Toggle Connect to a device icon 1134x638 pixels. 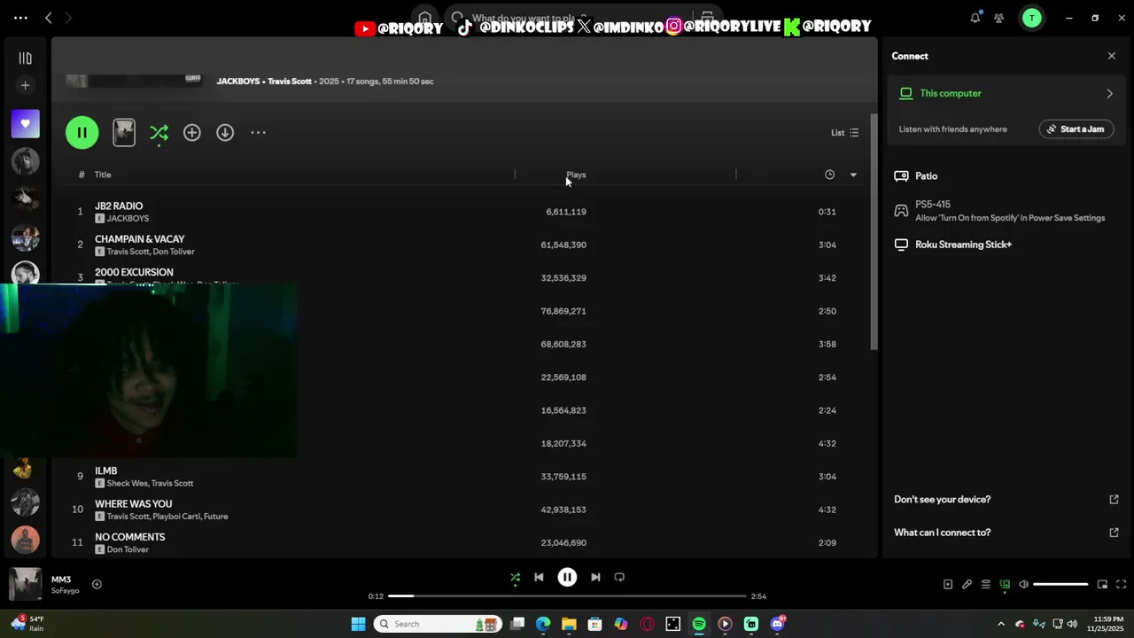[1005, 585]
